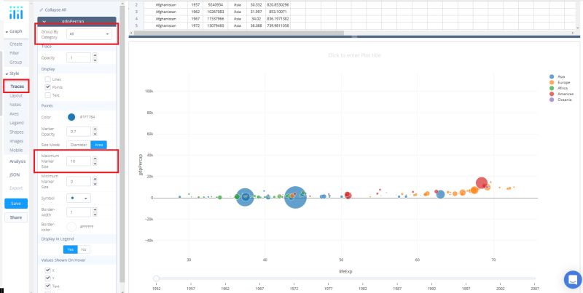Toggle the Oceania legend marker
Image resolution: width=583 pixels, height=293 pixels.
(552, 100)
